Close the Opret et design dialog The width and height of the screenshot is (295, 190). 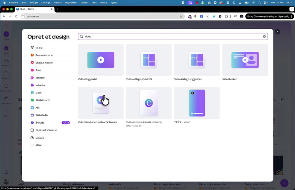(x=277, y=32)
